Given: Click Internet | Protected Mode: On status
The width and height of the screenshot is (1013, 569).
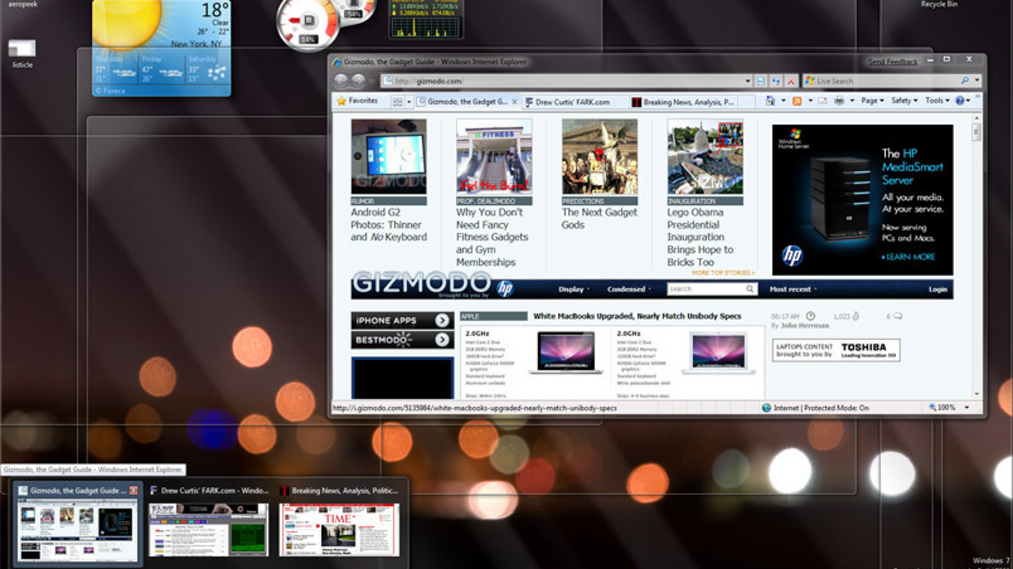Looking at the screenshot, I should click(x=815, y=408).
